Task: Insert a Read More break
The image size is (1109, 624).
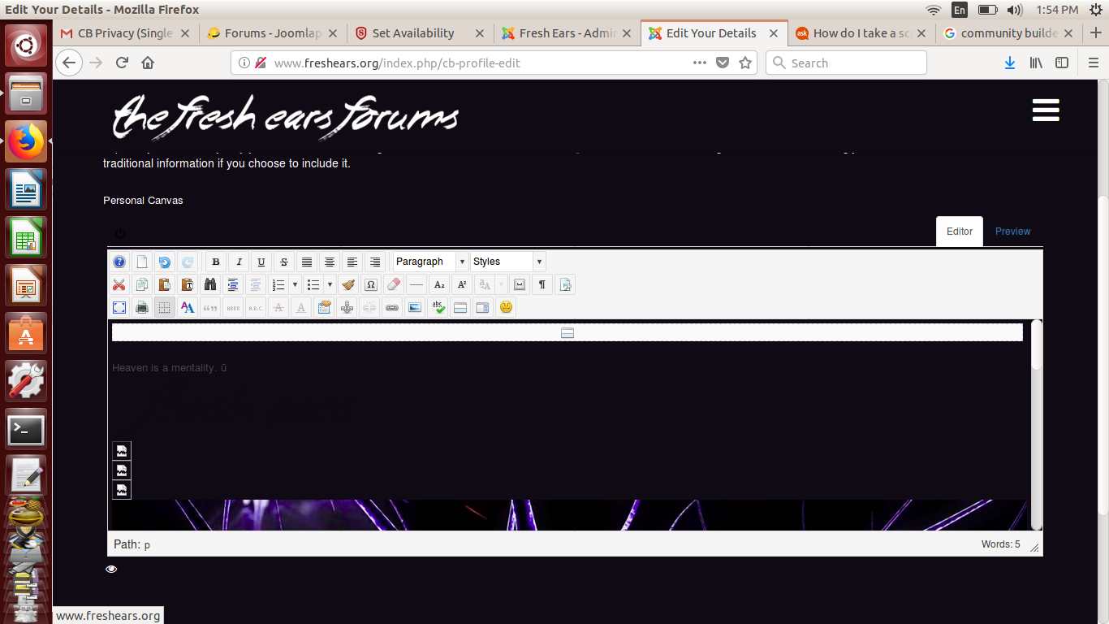Action: [460, 307]
